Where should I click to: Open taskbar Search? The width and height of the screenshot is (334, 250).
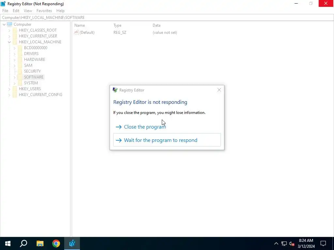click(x=23, y=243)
